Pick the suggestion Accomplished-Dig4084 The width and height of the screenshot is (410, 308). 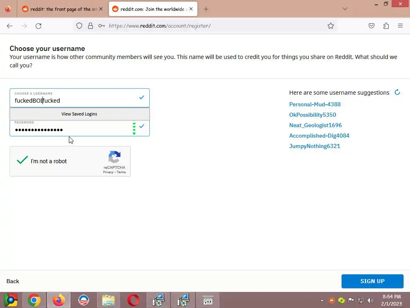(x=319, y=136)
